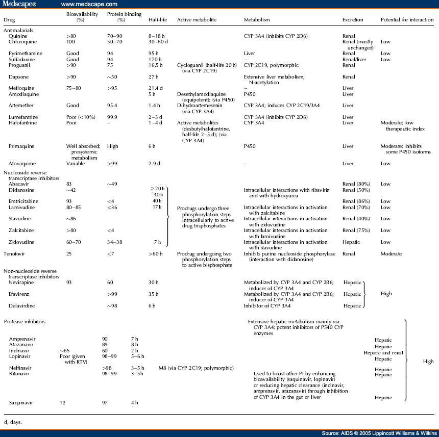This screenshot has height=437, width=439.
Task: Click the Sulfadoxine row label
Action: click(x=21, y=60)
